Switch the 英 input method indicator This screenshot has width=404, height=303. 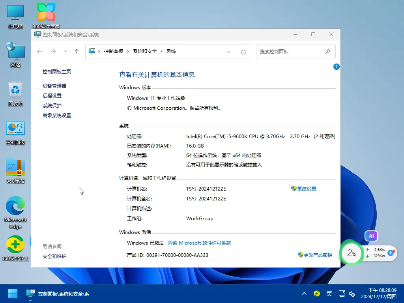coord(329,294)
